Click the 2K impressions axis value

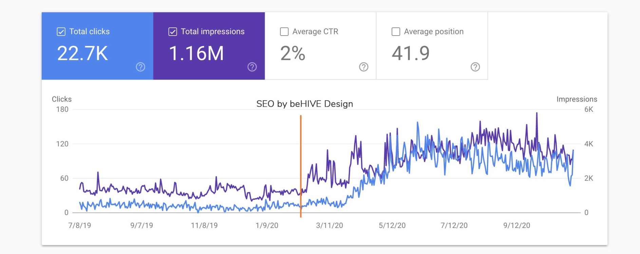[x=589, y=178]
